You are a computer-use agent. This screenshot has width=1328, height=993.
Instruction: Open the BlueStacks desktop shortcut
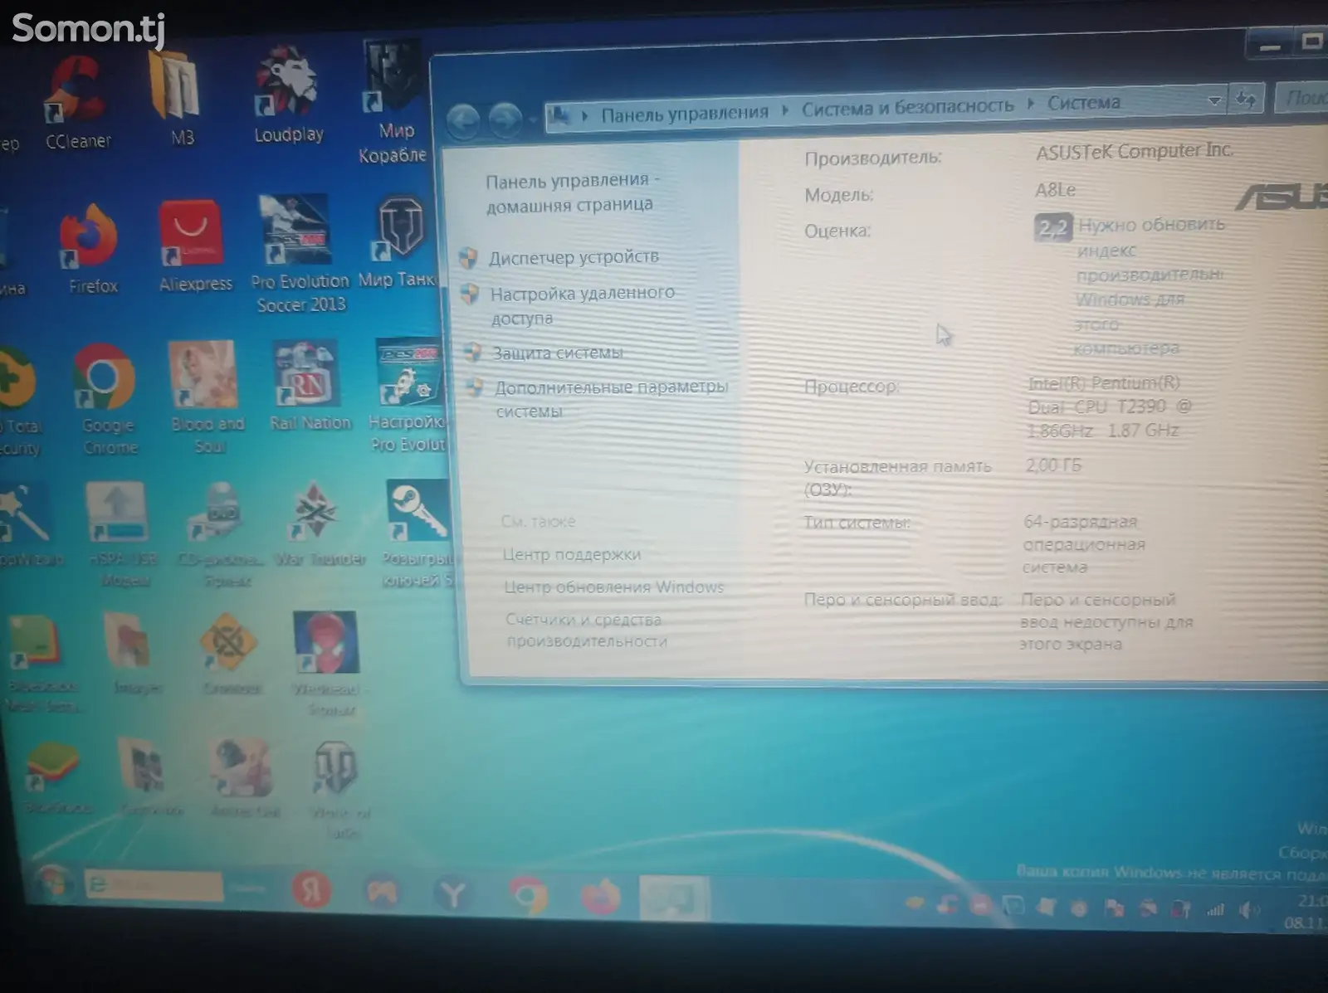tap(56, 777)
